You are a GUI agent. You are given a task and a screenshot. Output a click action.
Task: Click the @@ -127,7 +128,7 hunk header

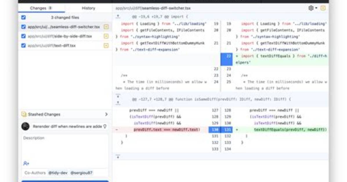(211, 99)
